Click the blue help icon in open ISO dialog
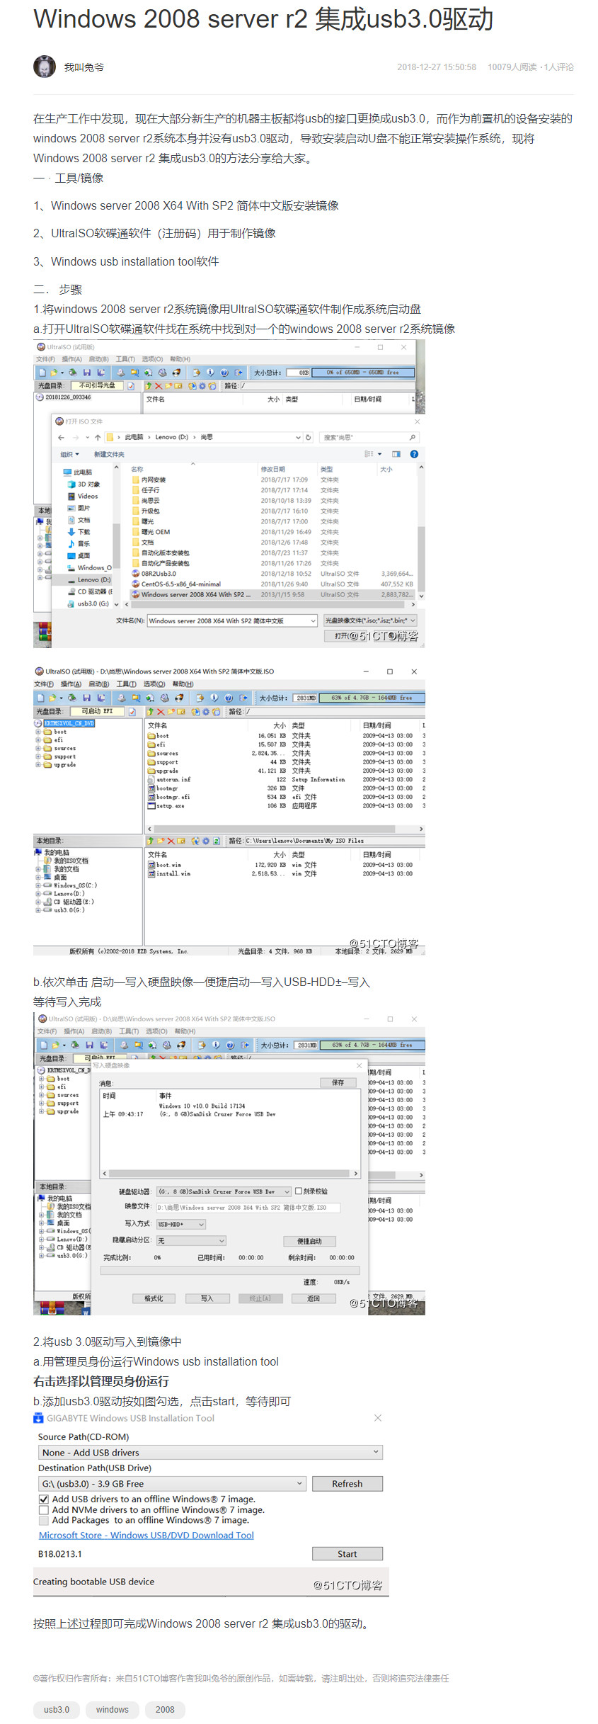The height and width of the screenshot is (1724, 598). pyautogui.click(x=414, y=454)
